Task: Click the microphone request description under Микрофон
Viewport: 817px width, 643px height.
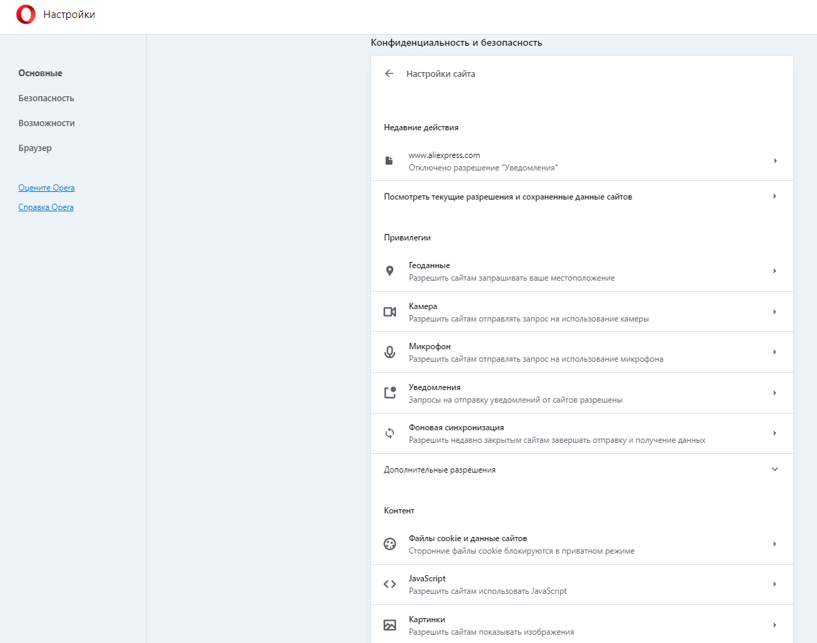Action: coord(536,359)
